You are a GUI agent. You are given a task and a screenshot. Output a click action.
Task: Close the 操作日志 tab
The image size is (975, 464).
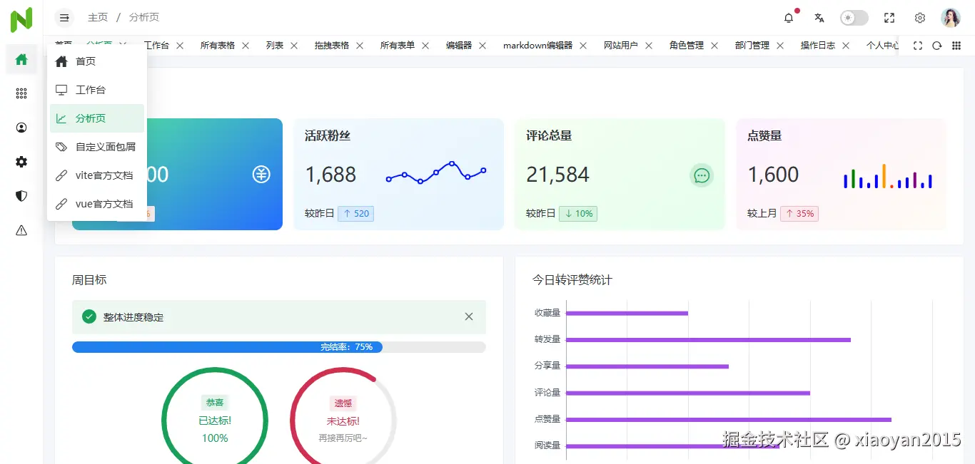(x=846, y=46)
